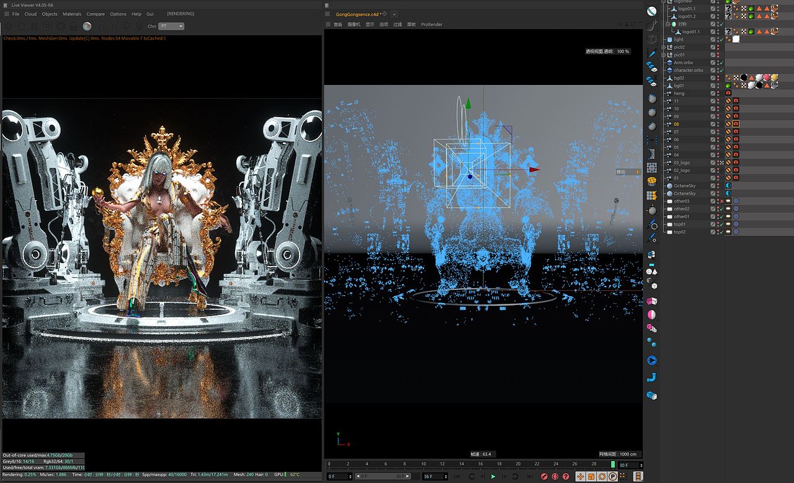
Task: Toggle the Position key icon in timeline
Action: click(x=581, y=476)
